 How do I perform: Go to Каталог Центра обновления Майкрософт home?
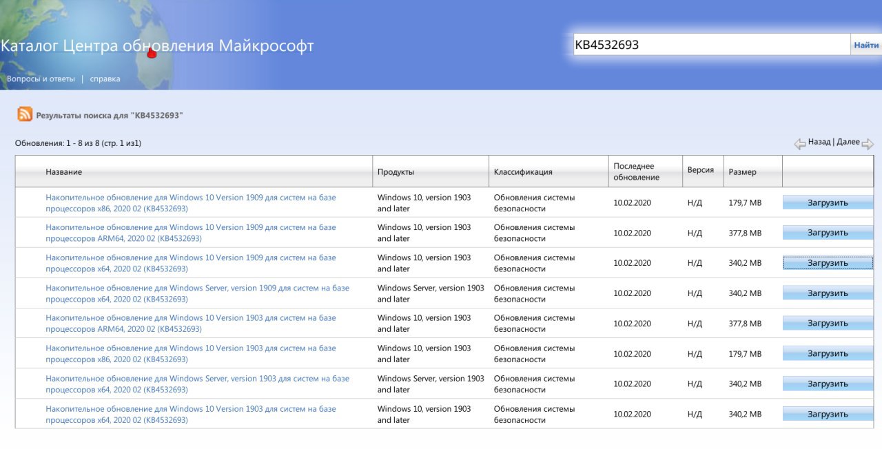[157, 46]
